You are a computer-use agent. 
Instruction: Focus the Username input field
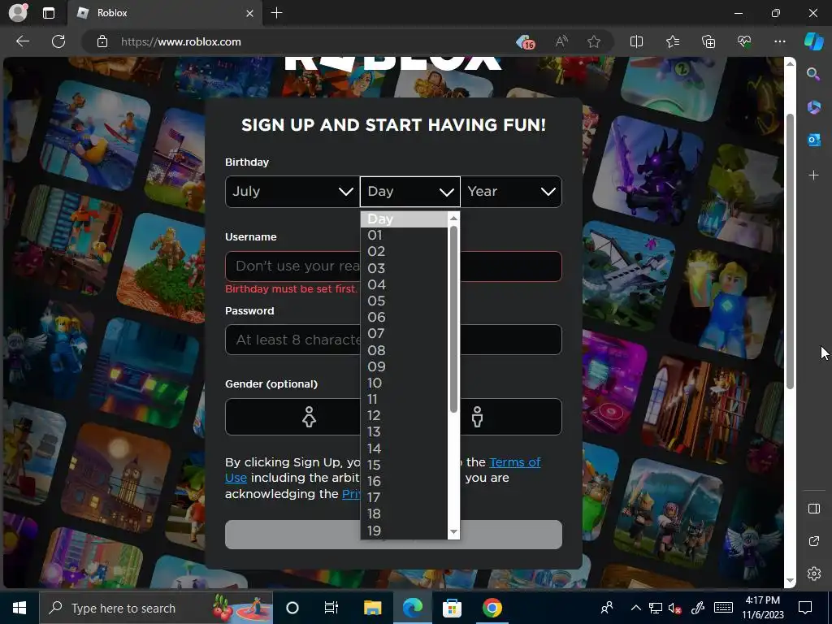point(393,266)
